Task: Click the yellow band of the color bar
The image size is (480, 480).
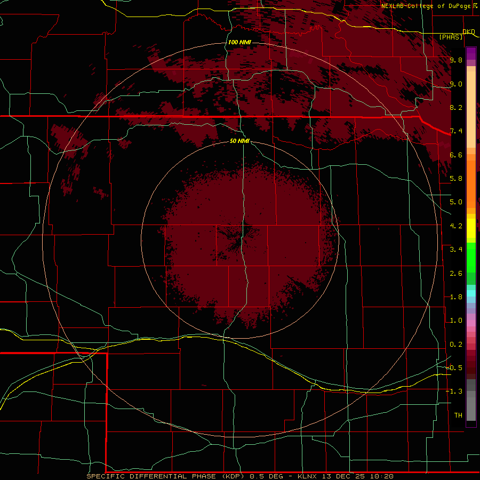Action: pos(471,228)
